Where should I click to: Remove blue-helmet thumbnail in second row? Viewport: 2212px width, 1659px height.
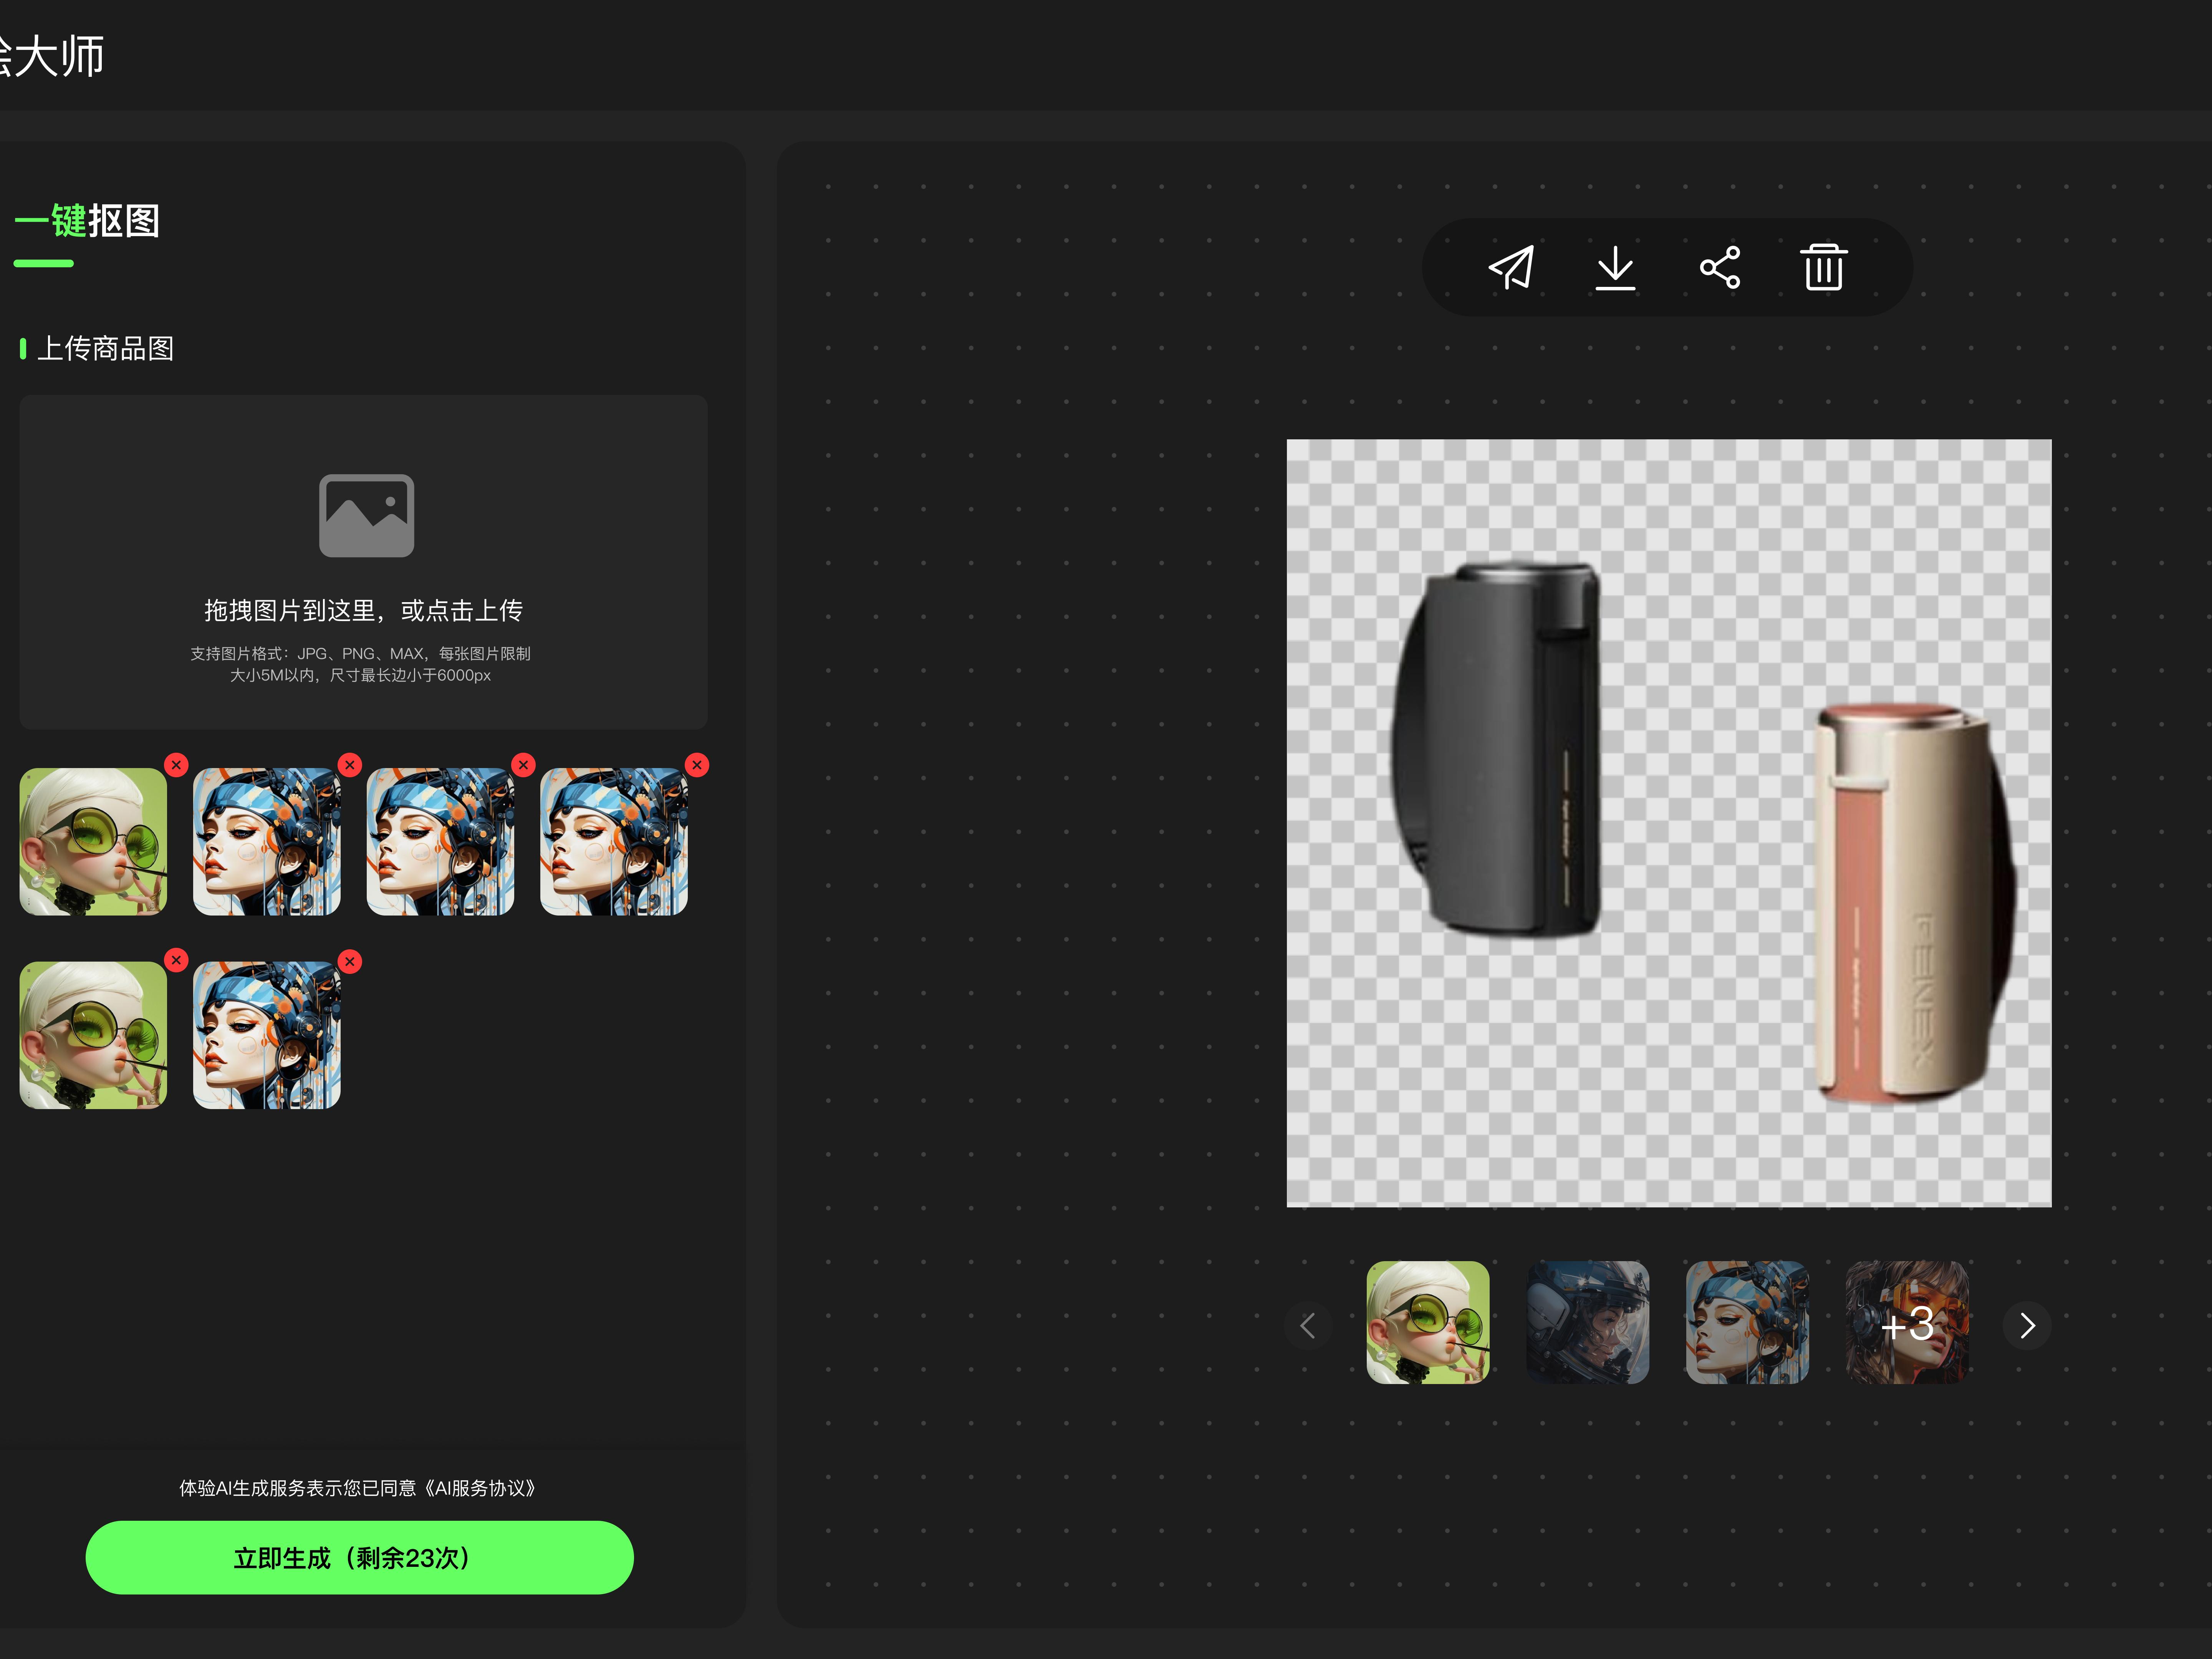(350, 961)
